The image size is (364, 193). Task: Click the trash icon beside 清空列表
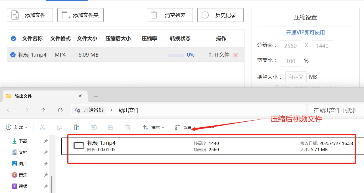point(154,15)
